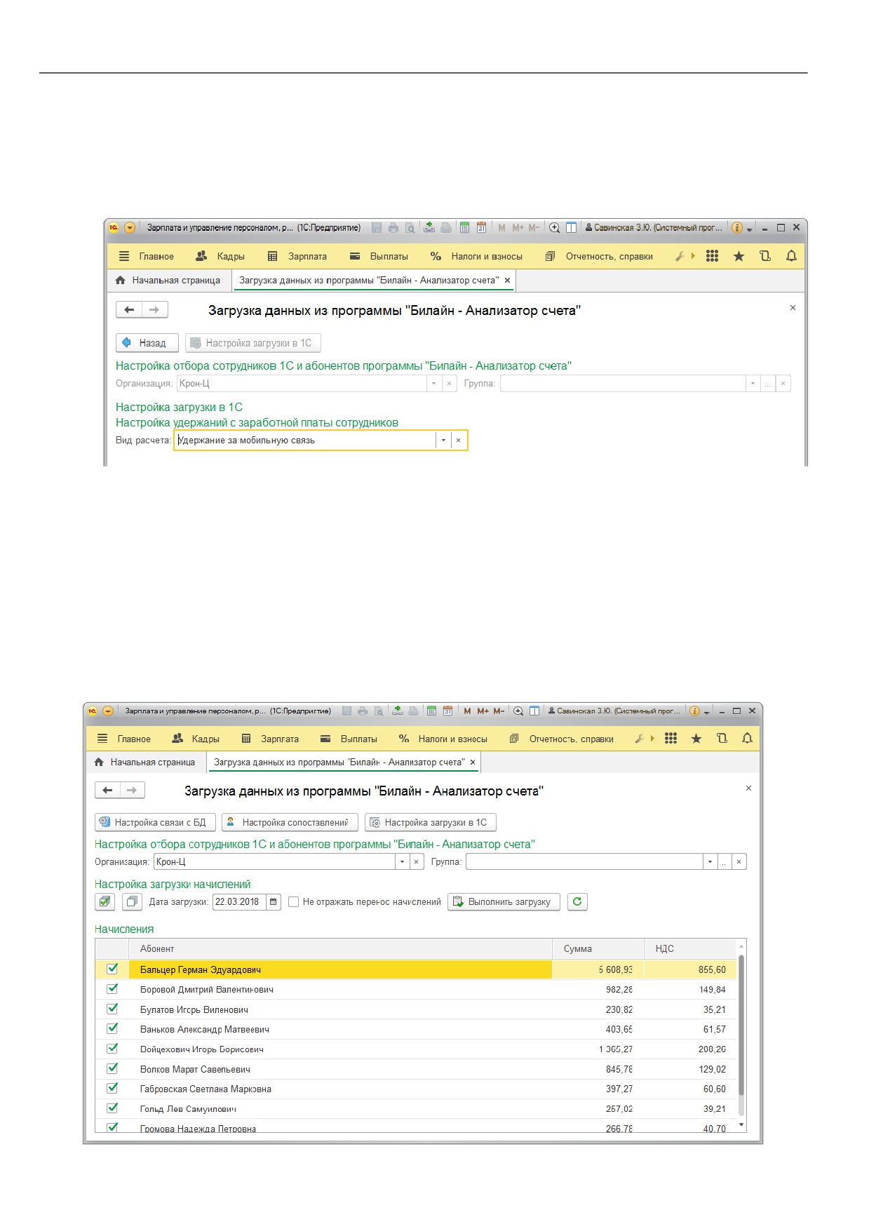This screenshot has height=1229, width=869.
Task: Uncheck Боровой Дмитрий Валентинович row
Action: coord(112,988)
